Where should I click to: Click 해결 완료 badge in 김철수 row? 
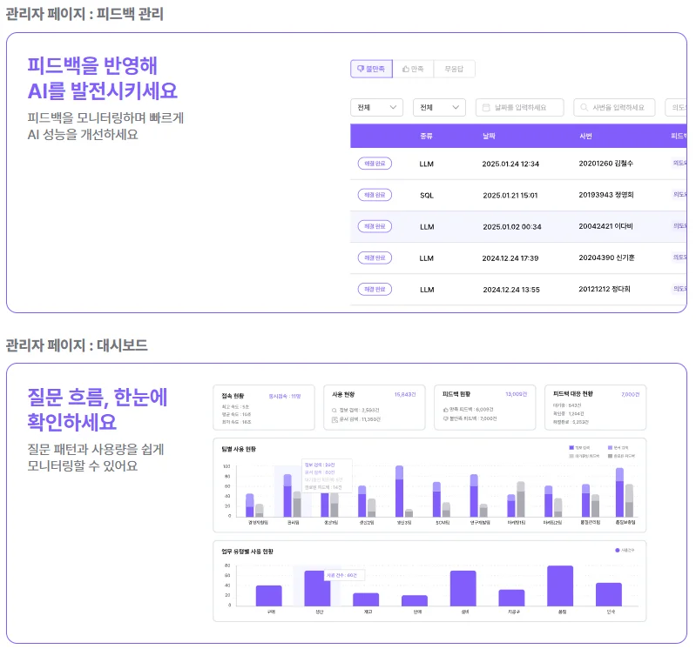coord(375,164)
